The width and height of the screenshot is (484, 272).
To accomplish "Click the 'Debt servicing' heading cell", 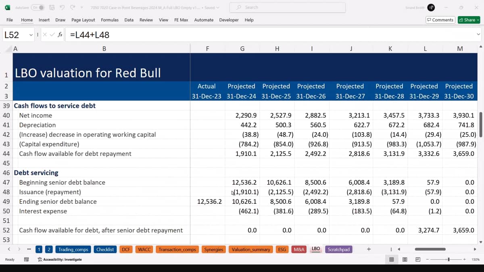I will pyautogui.click(x=36, y=172).
